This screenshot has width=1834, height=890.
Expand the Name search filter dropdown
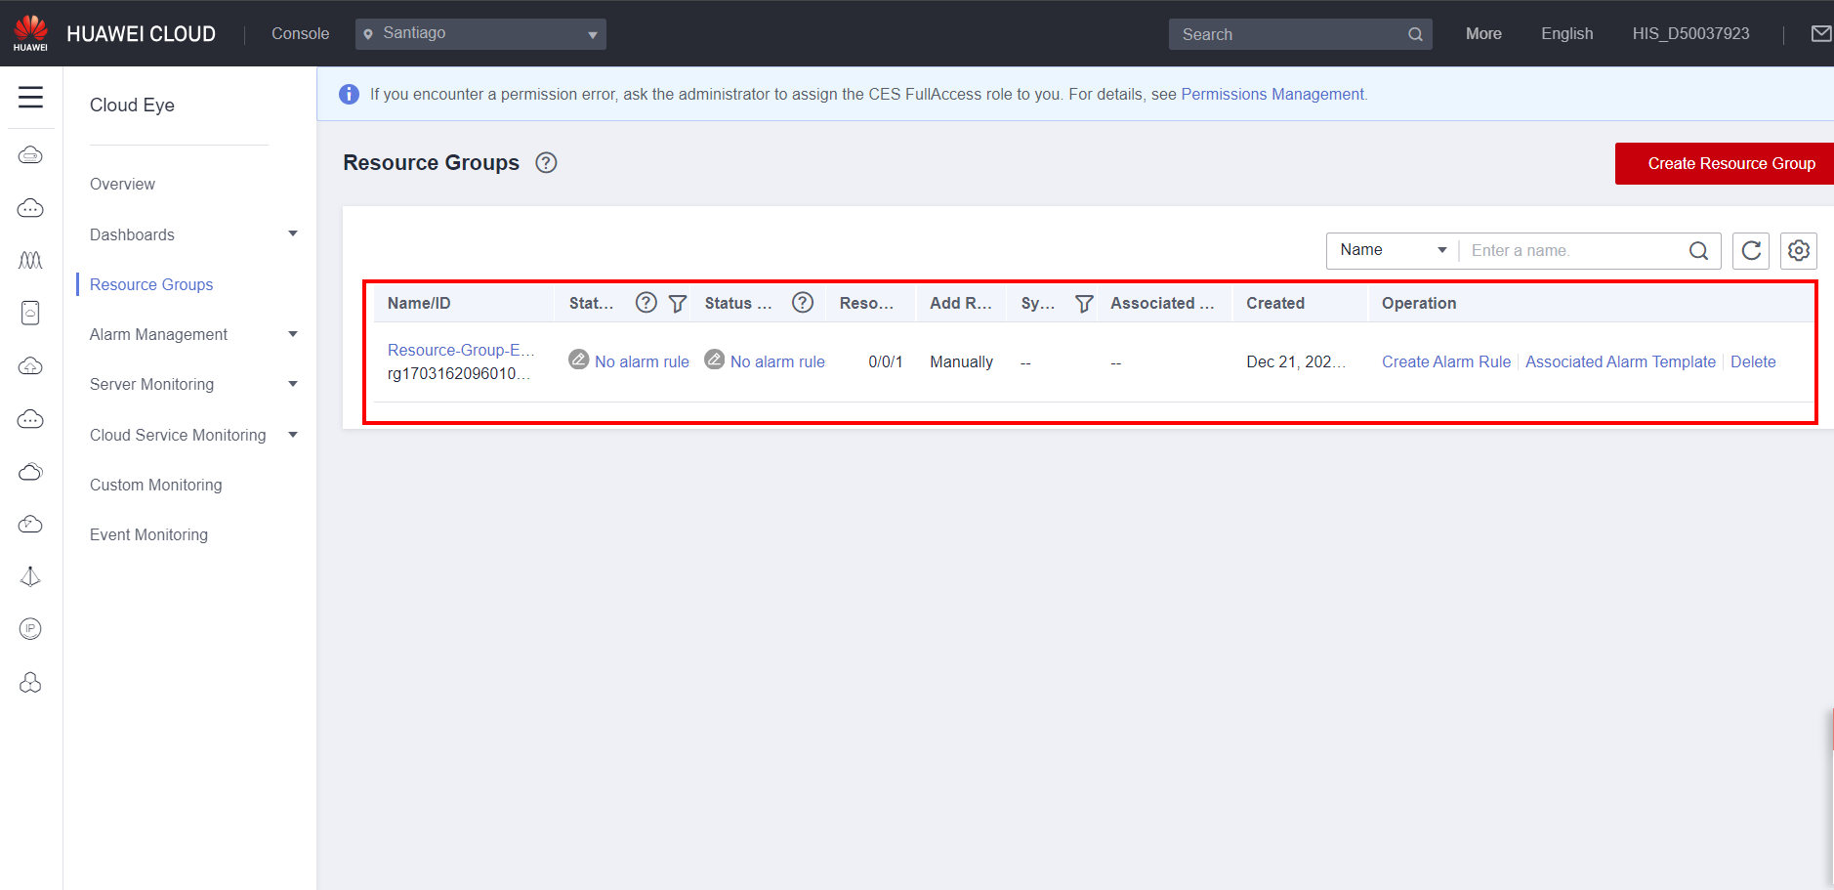[1392, 250]
